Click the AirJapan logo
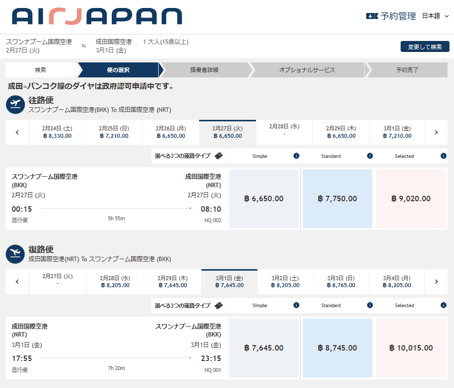Viewport: 454px width, 388px height. pos(97,16)
